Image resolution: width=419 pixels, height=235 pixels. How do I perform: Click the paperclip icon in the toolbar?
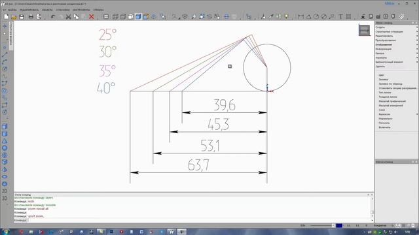[401, 17]
